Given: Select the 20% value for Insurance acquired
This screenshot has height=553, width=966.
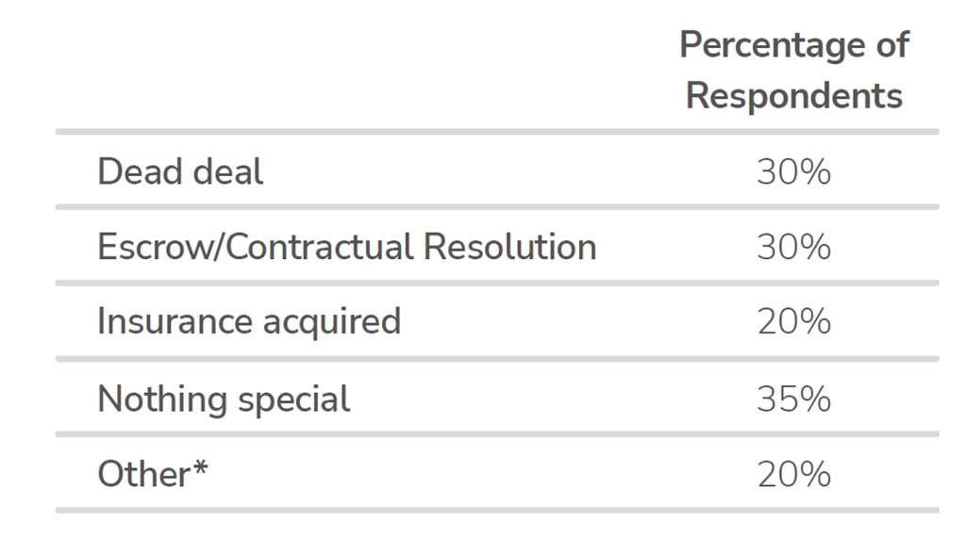Looking at the screenshot, I should 793,322.
